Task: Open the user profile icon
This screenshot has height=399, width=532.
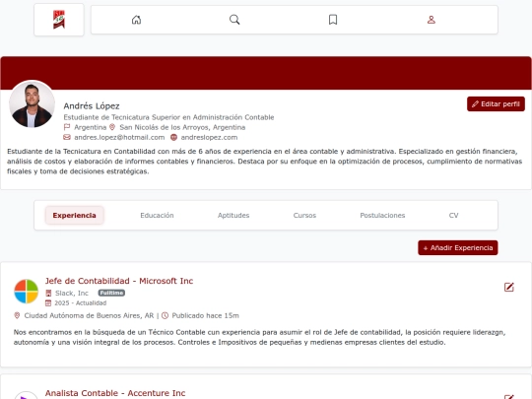Action: point(432,20)
